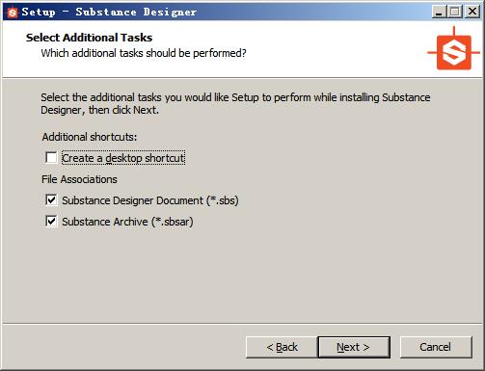Close the Setup dialog with X
This screenshot has height=371, width=485.
click(x=472, y=12)
